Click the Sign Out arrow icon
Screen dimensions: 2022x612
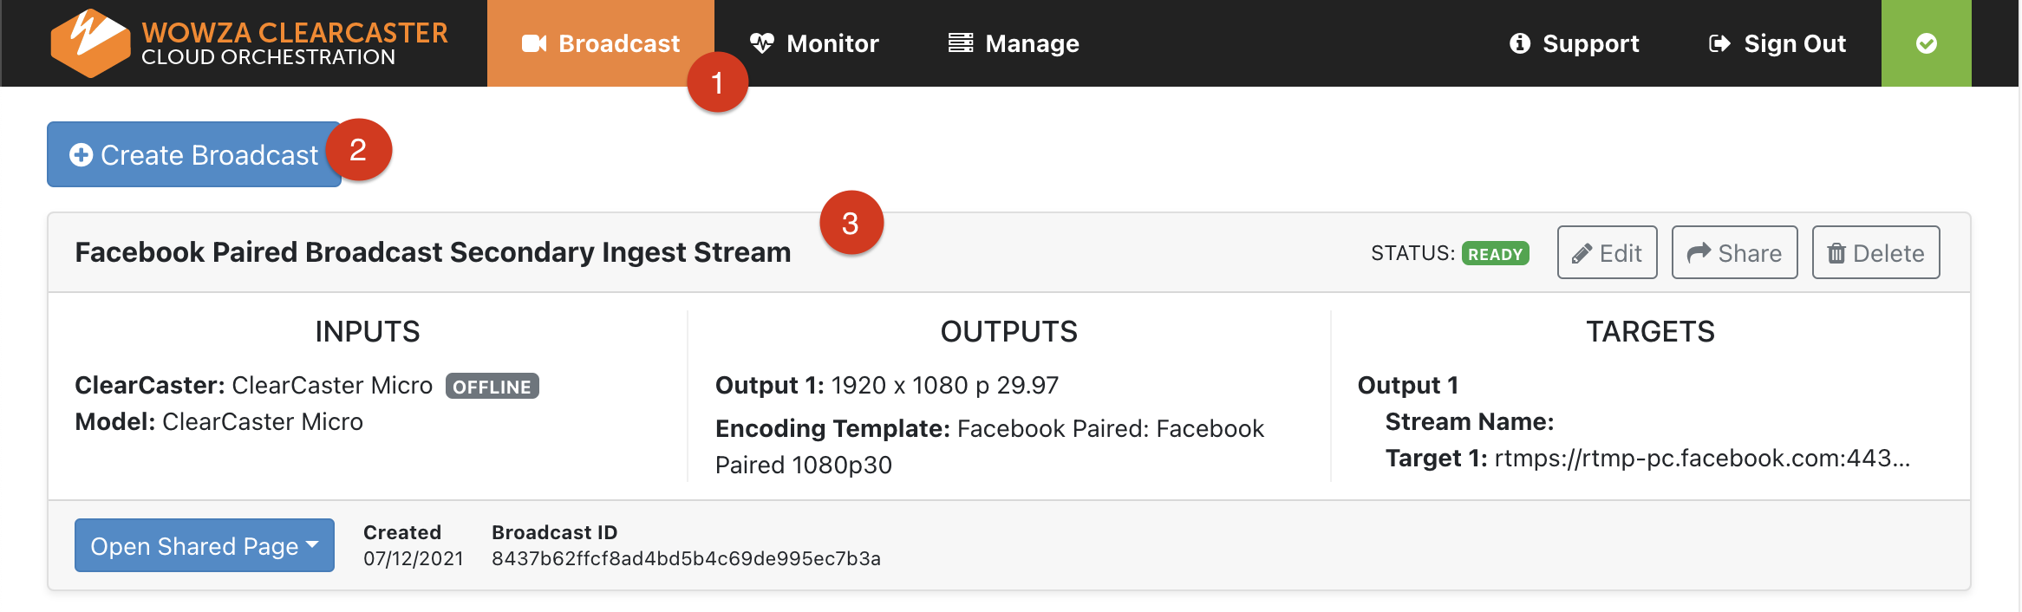coord(1719,43)
